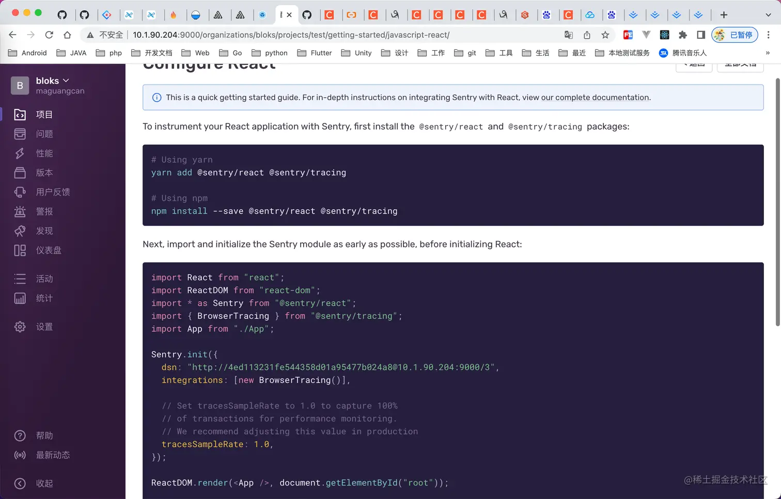Open the Chrome three-dot menu
This screenshot has width=781, height=499.
pyautogui.click(x=768, y=35)
